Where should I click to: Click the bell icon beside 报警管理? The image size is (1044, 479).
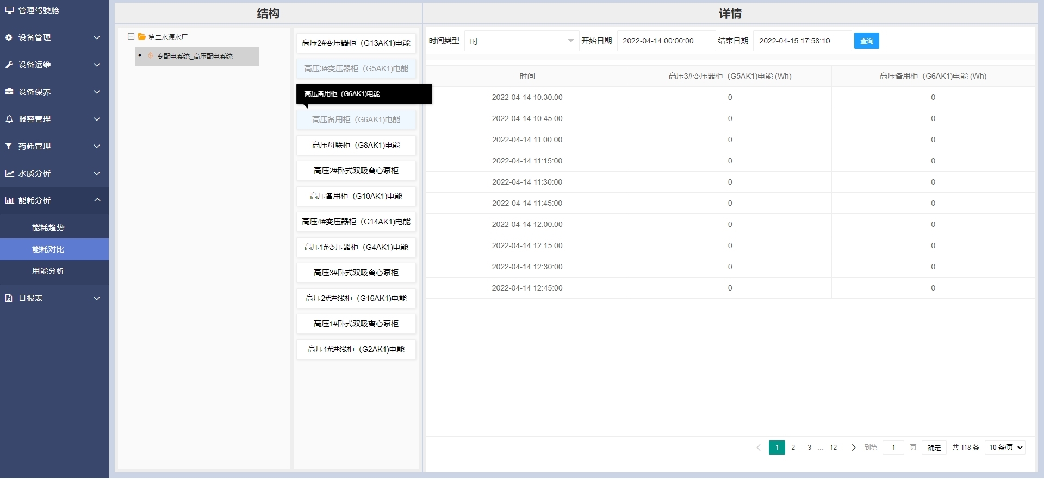tap(9, 119)
